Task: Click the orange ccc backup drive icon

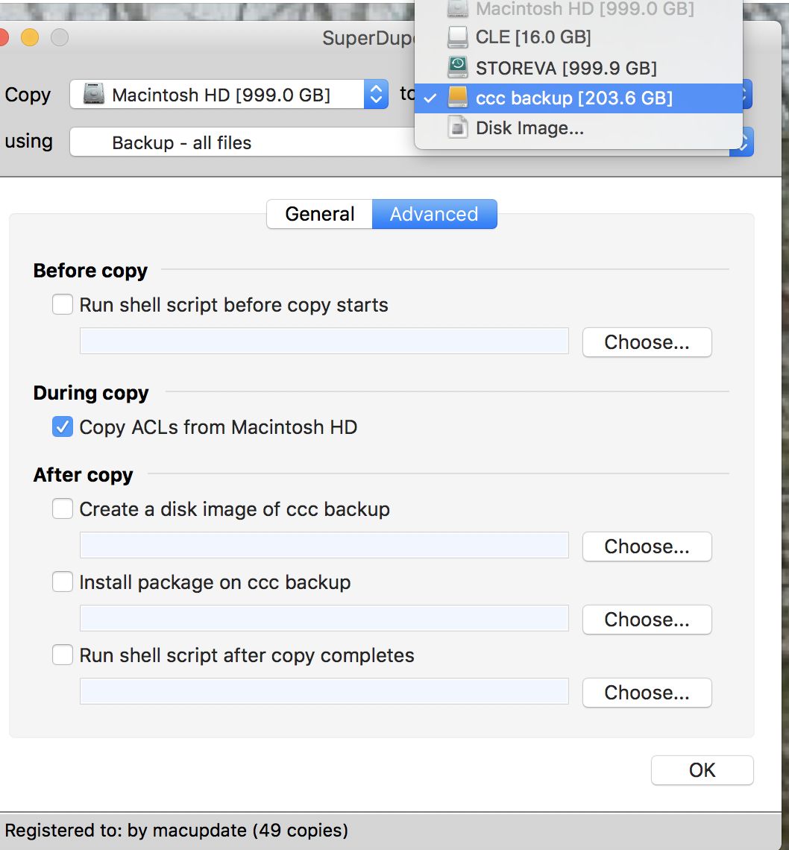Action: click(457, 98)
